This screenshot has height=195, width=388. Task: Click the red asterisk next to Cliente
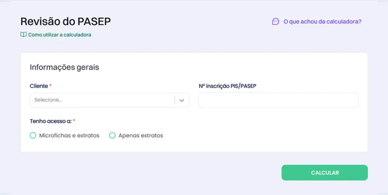(x=50, y=86)
